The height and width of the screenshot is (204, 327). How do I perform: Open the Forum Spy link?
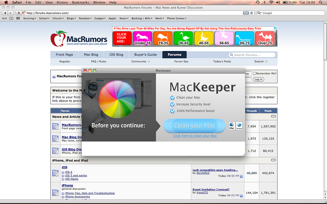(x=181, y=62)
